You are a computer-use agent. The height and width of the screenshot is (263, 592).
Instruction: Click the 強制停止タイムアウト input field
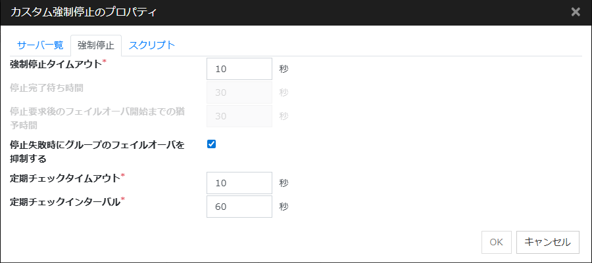click(239, 68)
